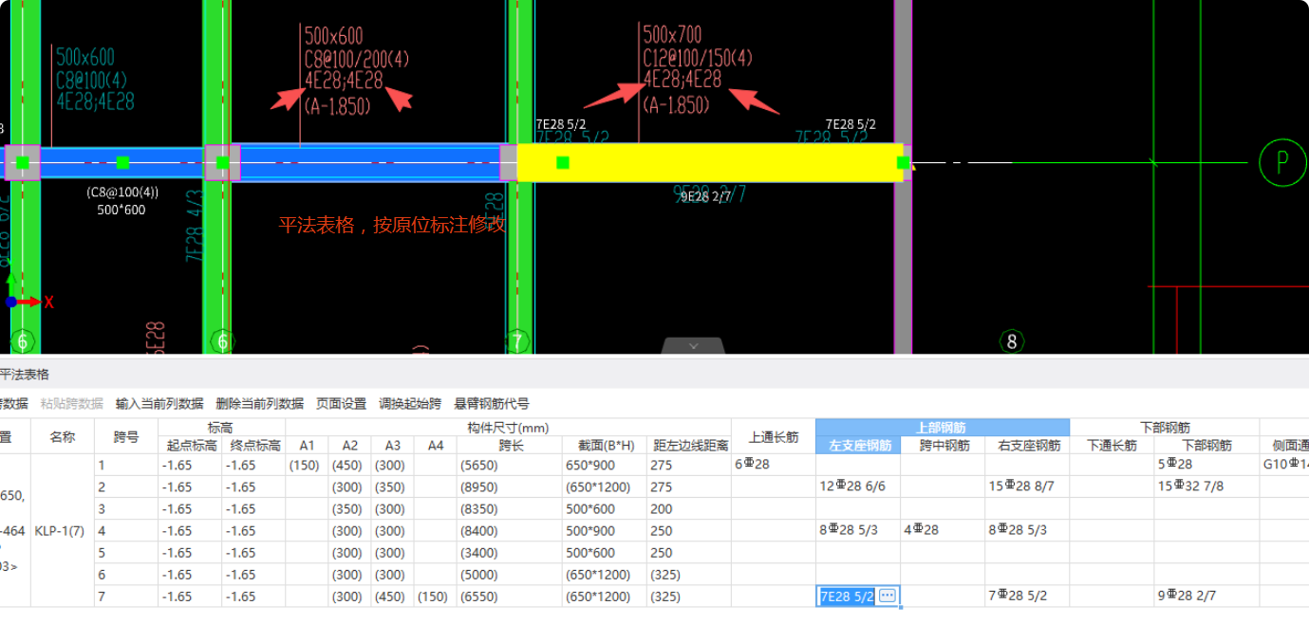
Task: Click the 跨长 column header
Action: (511, 445)
